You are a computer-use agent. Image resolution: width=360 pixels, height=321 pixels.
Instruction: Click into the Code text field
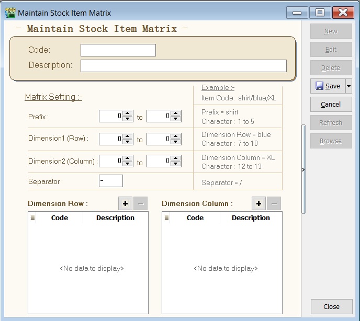click(x=118, y=50)
